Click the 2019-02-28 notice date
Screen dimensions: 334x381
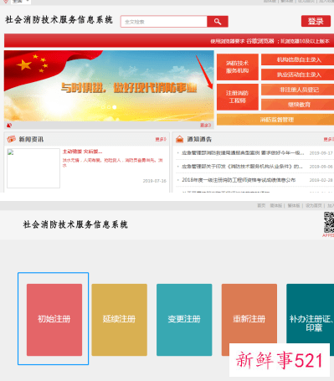321,180
